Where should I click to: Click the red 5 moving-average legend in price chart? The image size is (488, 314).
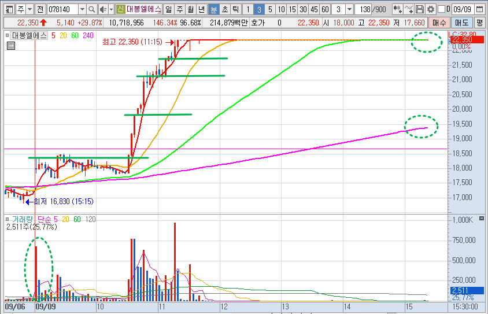pos(54,35)
